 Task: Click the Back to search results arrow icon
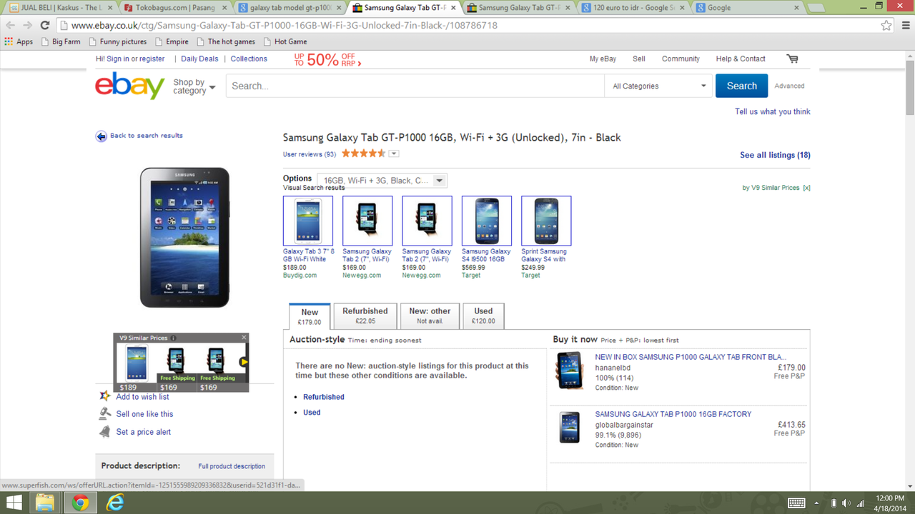click(102, 136)
